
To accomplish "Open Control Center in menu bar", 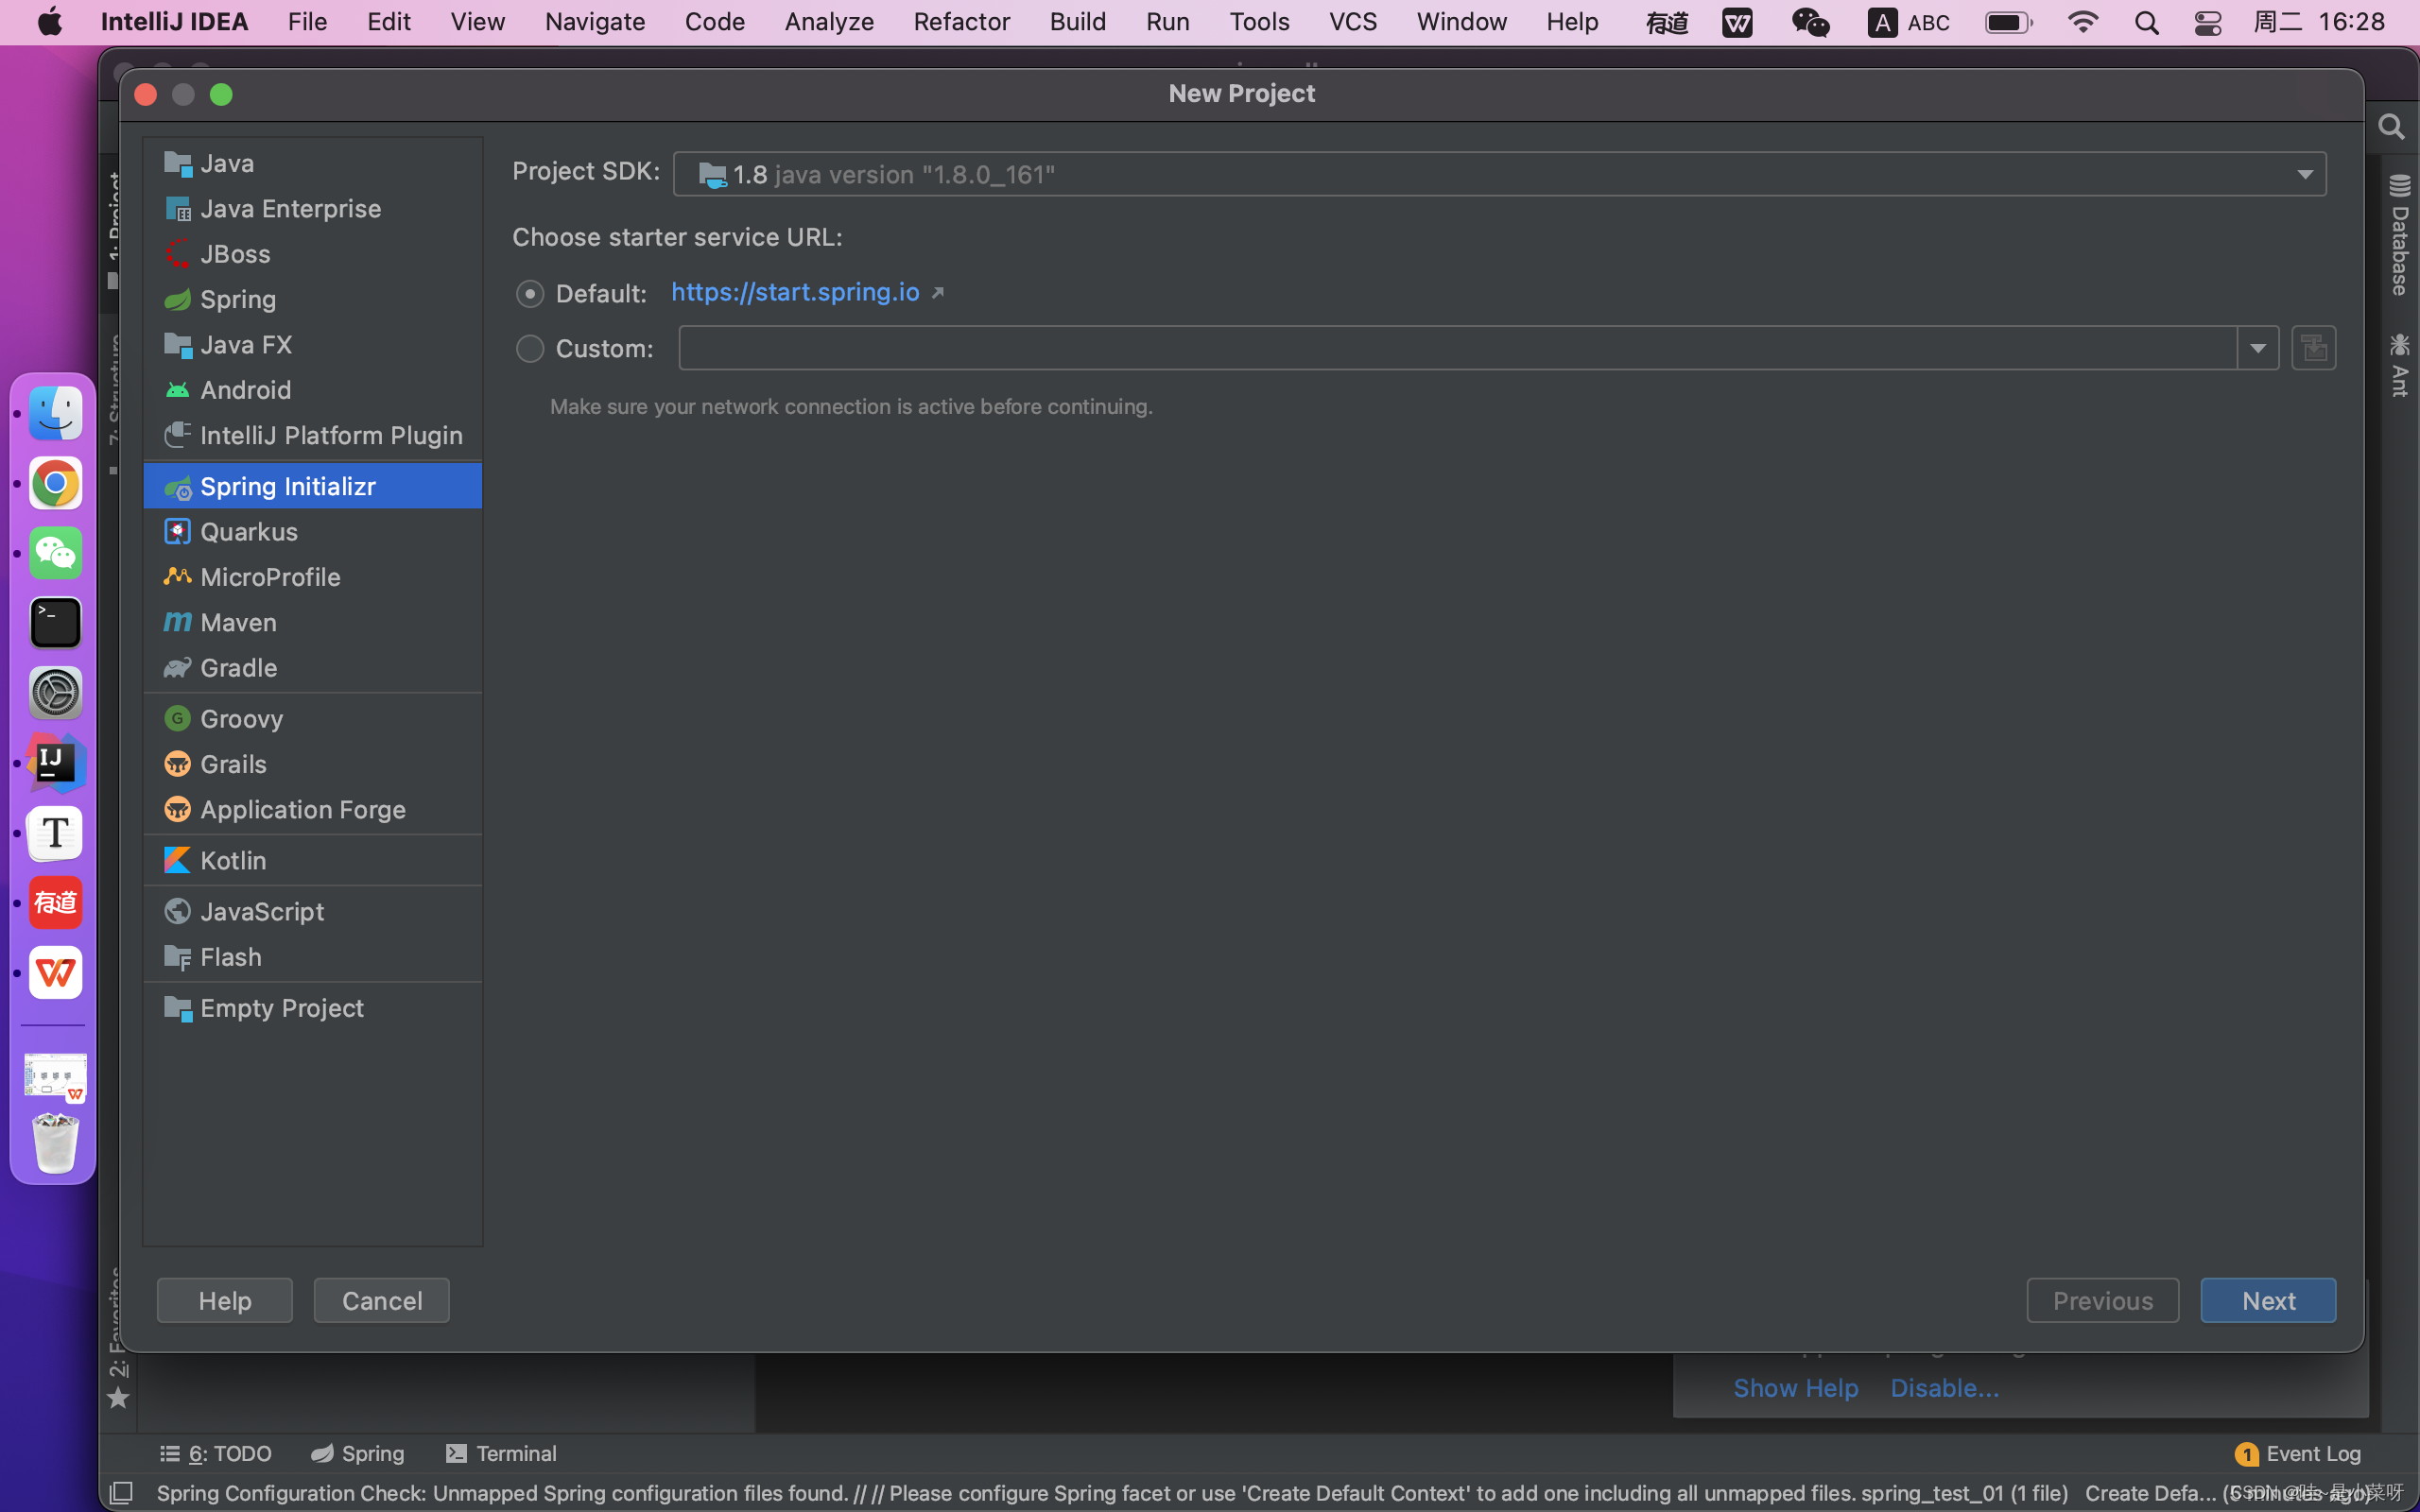I will [x=2207, y=22].
